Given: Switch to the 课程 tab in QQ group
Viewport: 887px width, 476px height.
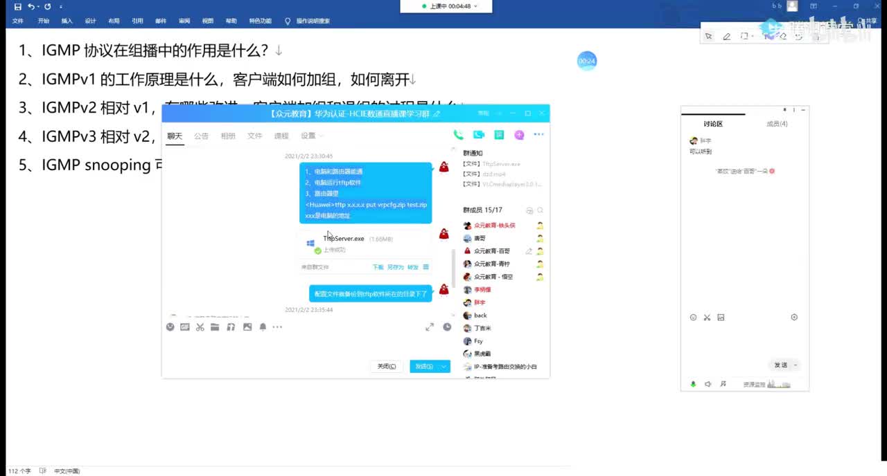Looking at the screenshot, I should (281, 136).
